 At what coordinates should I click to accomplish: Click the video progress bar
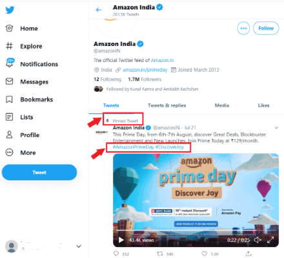(x=196, y=230)
